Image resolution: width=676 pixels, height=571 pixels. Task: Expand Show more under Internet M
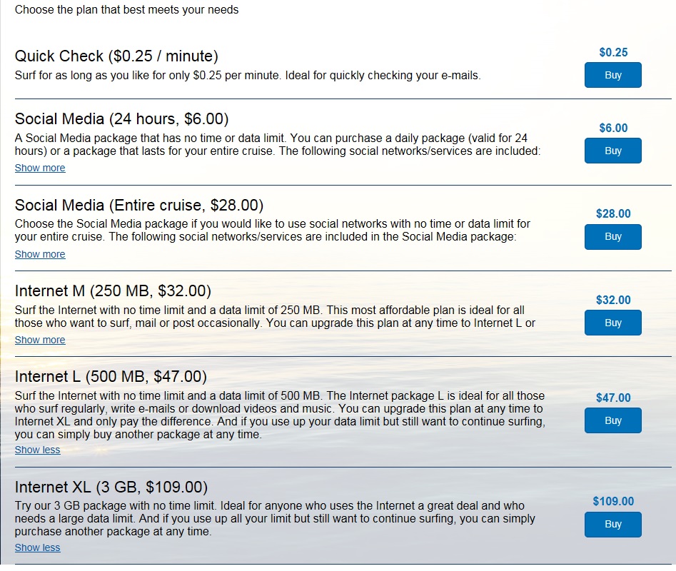point(40,340)
